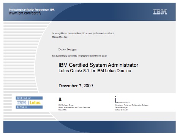Click the 'software' label on the badge
180x137 pixels.
coord(22,107)
